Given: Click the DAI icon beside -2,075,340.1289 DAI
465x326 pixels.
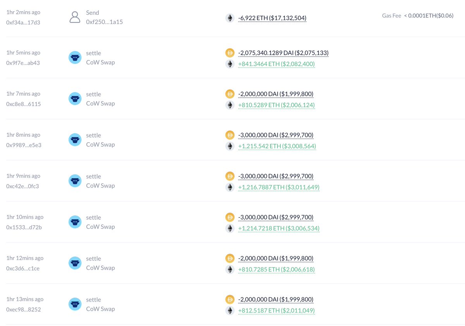Looking at the screenshot, I should point(230,53).
